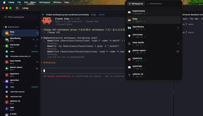The width and height of the screenshot is (203, 116).
Task: Open the Liney application menu
Action: (11, 2)
